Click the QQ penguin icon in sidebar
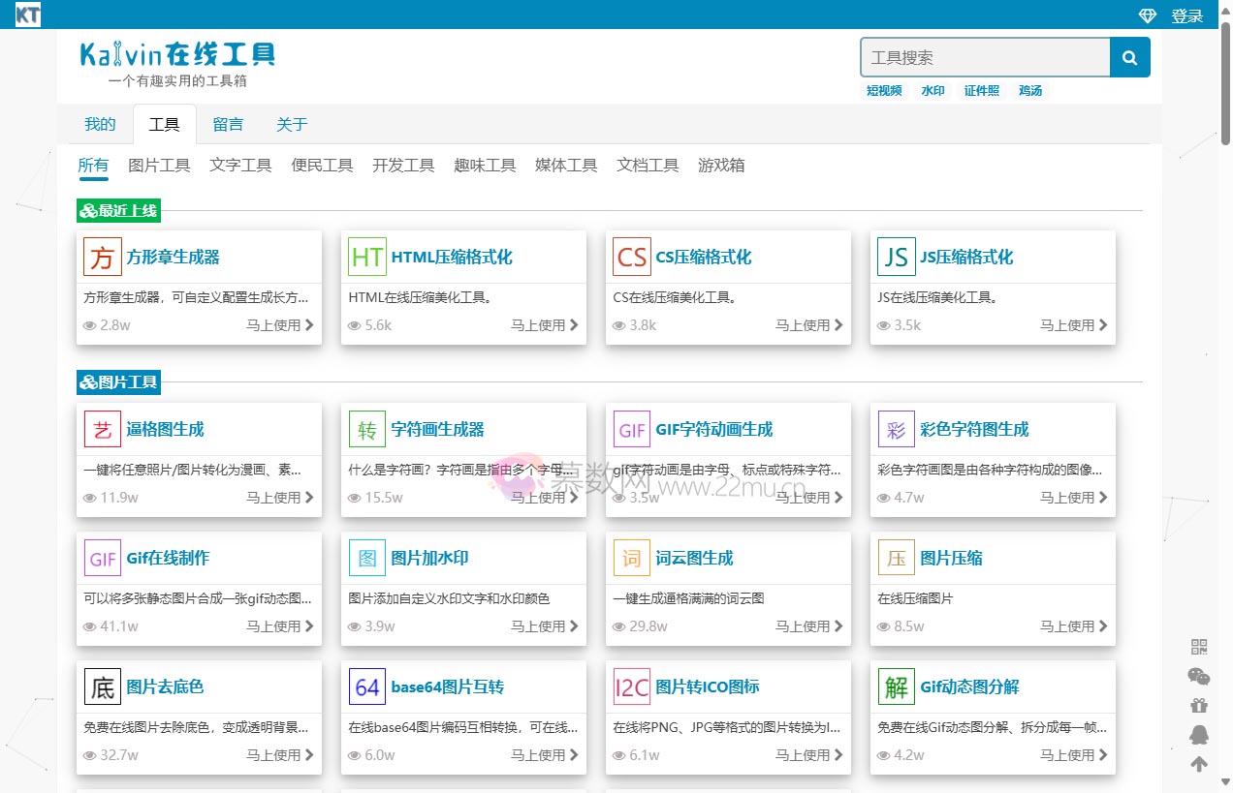The image size is (1233, 793). point(1199,733)
